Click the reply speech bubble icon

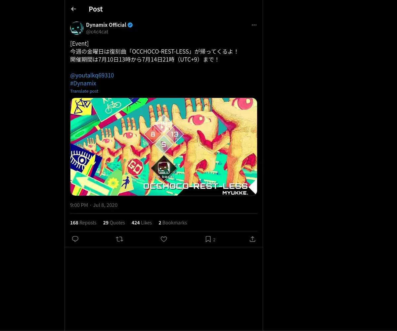(x=75, y=239)
